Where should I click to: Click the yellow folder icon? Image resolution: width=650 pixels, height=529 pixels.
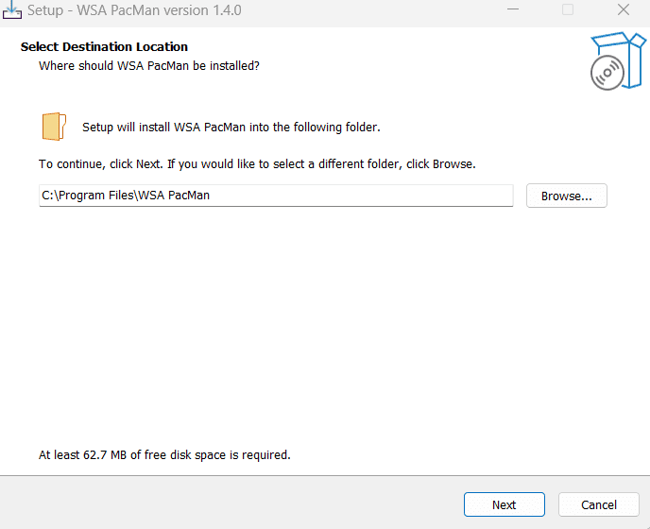(54, 127)
